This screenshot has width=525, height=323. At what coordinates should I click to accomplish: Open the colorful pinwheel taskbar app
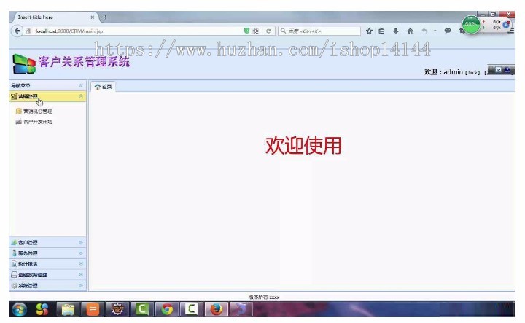[42, 309]
